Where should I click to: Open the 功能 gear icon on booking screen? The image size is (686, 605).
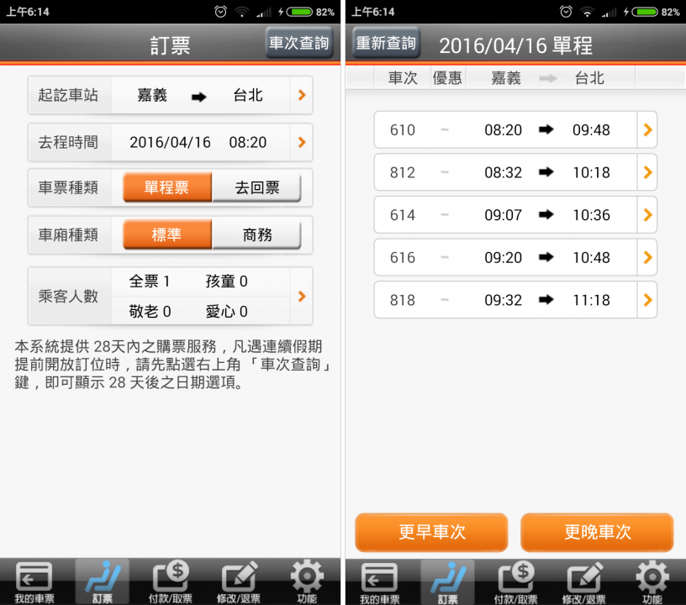[307, 580]
